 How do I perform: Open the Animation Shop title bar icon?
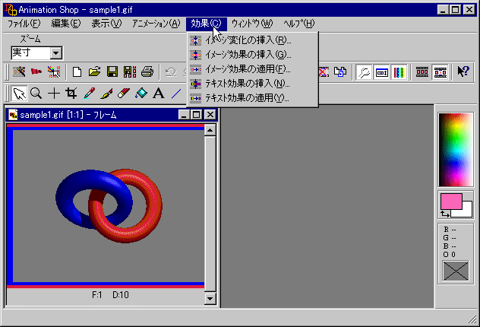(x=11, y=10)
